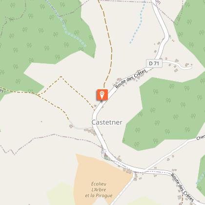This screenshot has height=205, width=205.
Task: Select the D 71 road shield
Action: coord(154,63)
